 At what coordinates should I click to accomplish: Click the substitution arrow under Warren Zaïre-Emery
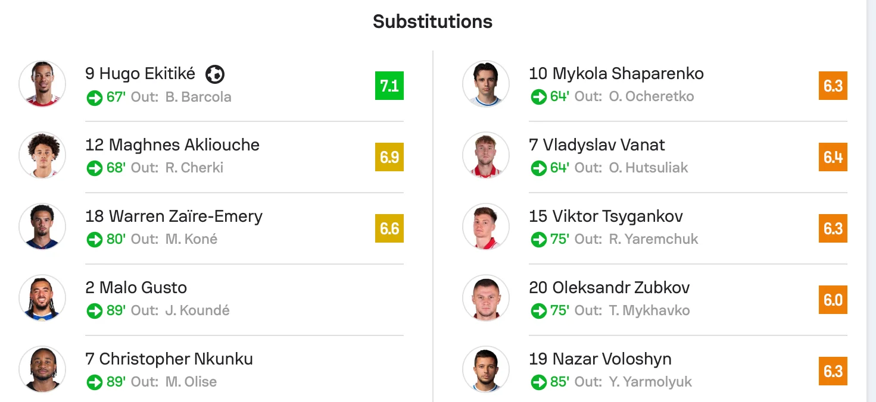(x=95, y=240)
